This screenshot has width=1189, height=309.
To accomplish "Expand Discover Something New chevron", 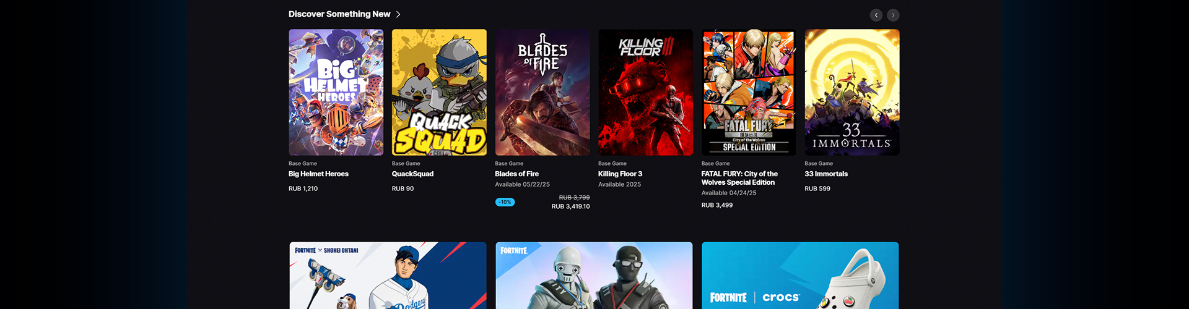I will (398, 14).
